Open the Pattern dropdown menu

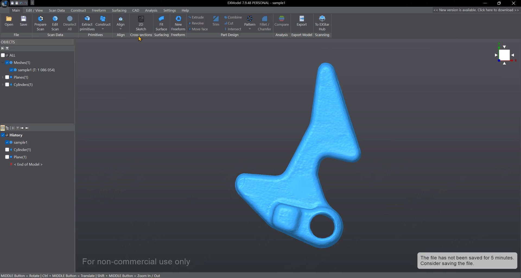tap(250, 29)
